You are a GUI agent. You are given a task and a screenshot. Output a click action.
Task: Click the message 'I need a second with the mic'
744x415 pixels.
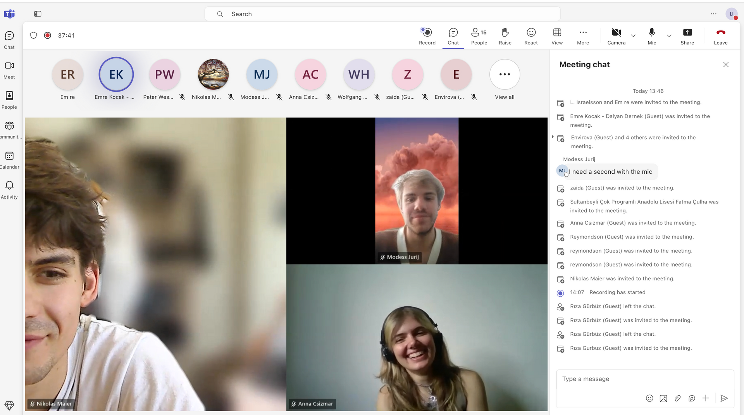pos(610,172)
